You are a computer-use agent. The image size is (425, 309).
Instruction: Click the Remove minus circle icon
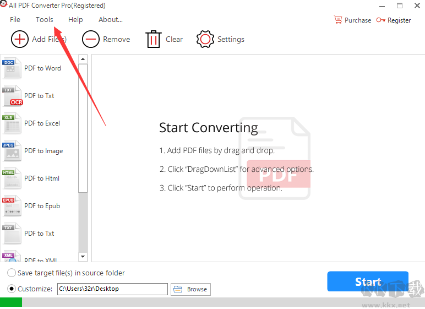click(x=90, y=39)
